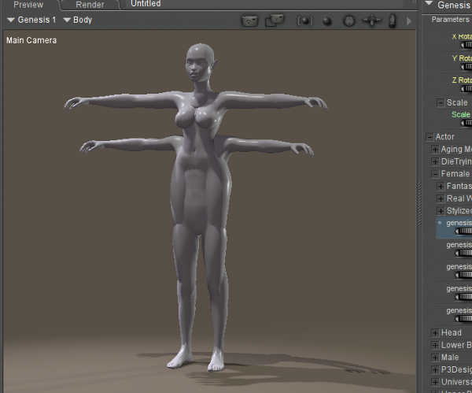Click the Main Camera label

point(31,40)
